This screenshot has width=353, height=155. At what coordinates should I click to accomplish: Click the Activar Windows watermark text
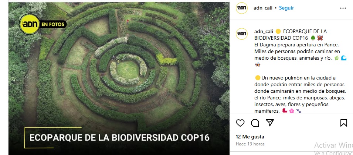click(x=333, y=145)
